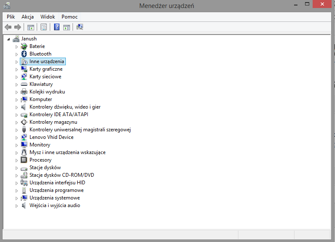Click the Stacje dysków CD-ROM/DVD drive icon
The height and width of the screenshot is (242, 335).
pos(24,175)
